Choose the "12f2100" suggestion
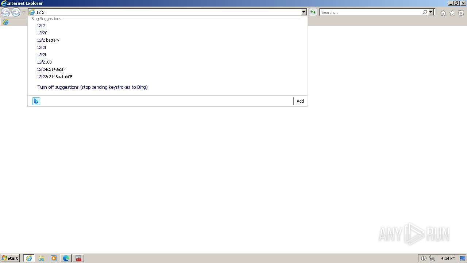This screenshot has height=263, width=467. 167,62
